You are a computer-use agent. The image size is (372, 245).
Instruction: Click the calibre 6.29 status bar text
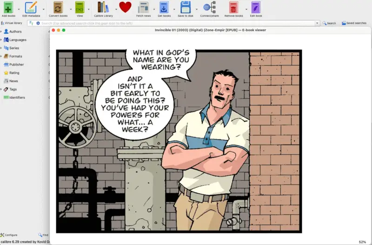(25, 242)
